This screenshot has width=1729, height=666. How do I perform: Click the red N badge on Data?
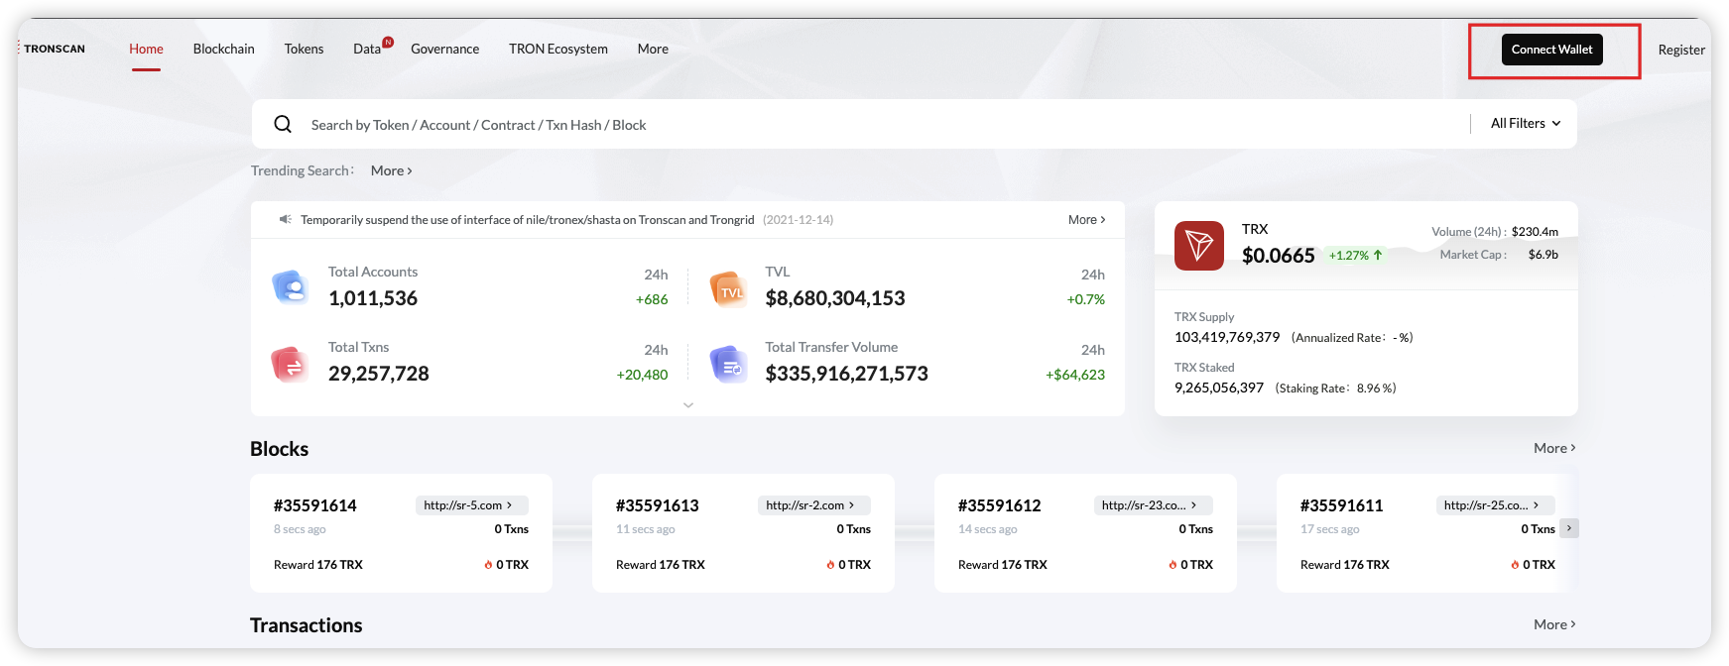pos(388,42)
